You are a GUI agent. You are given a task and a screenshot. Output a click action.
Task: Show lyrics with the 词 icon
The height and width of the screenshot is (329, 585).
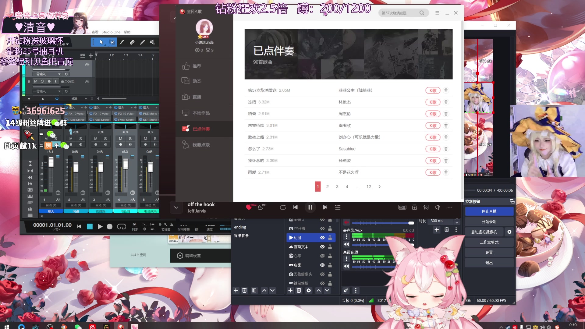426,207
